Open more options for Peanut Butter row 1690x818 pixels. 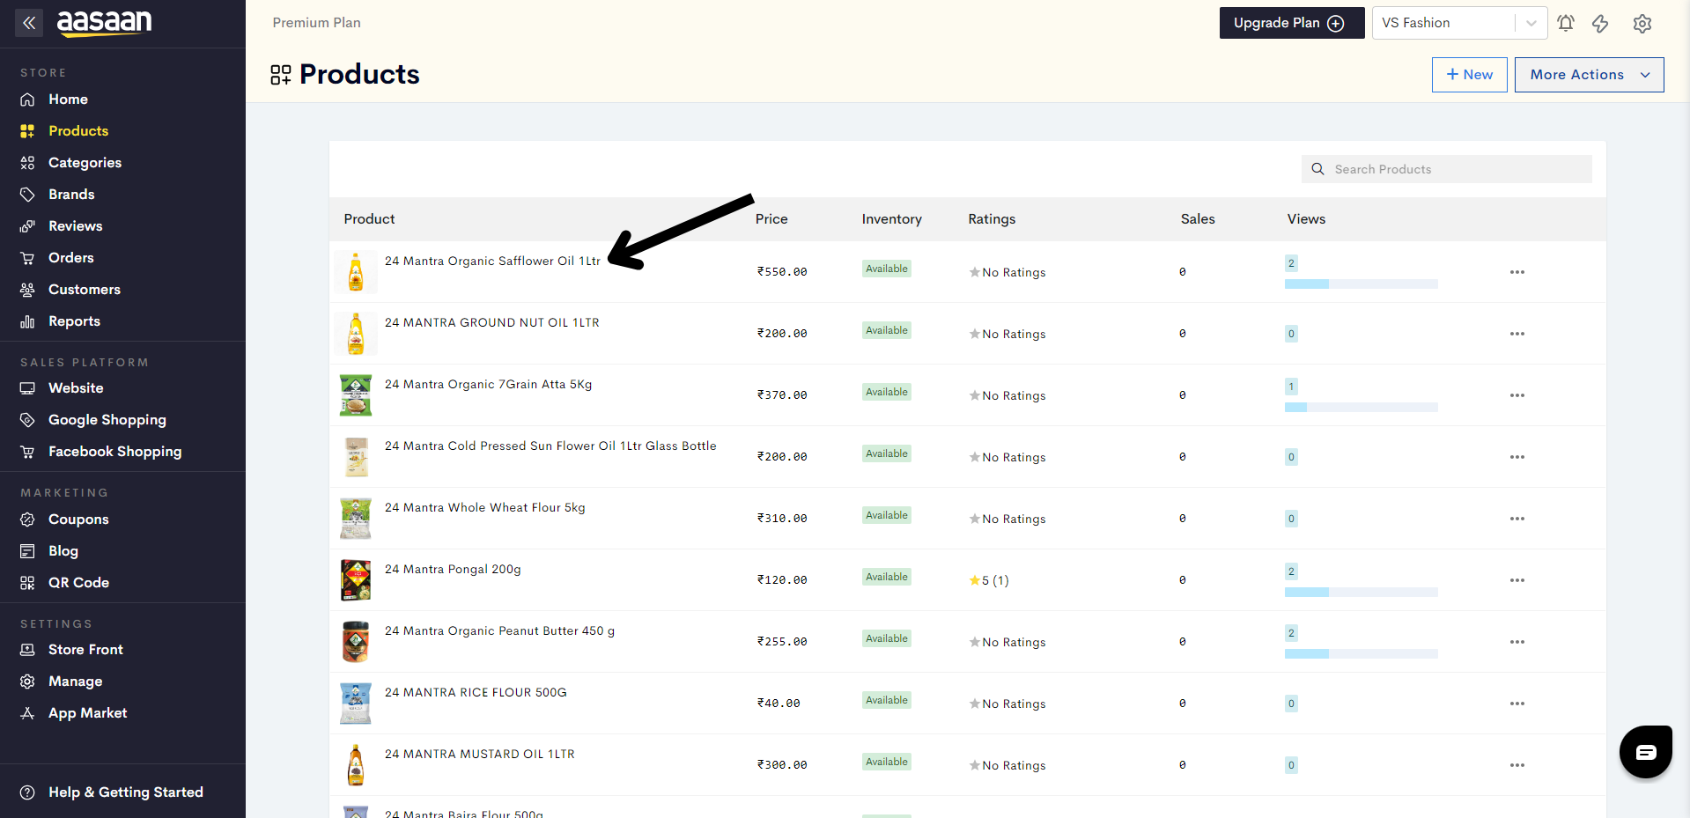click(x=1517, y=642)
